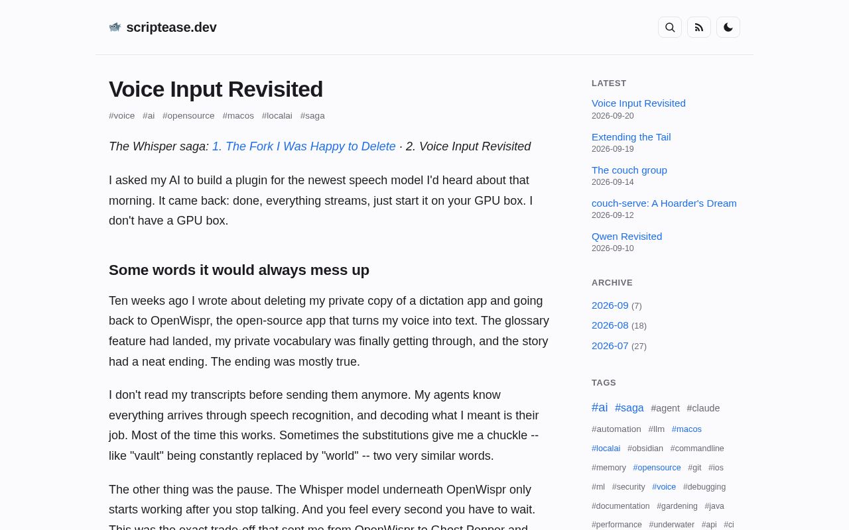The image size is (849, 530).
Task: Click the "Some words it would always mess up" heading
Action: pyautogui.click(x=239, y=270)
